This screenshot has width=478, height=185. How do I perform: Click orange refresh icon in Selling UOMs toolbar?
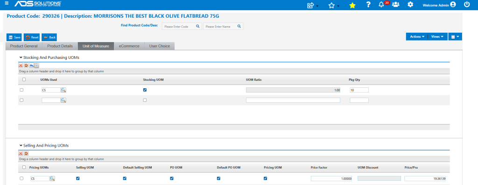26,154
